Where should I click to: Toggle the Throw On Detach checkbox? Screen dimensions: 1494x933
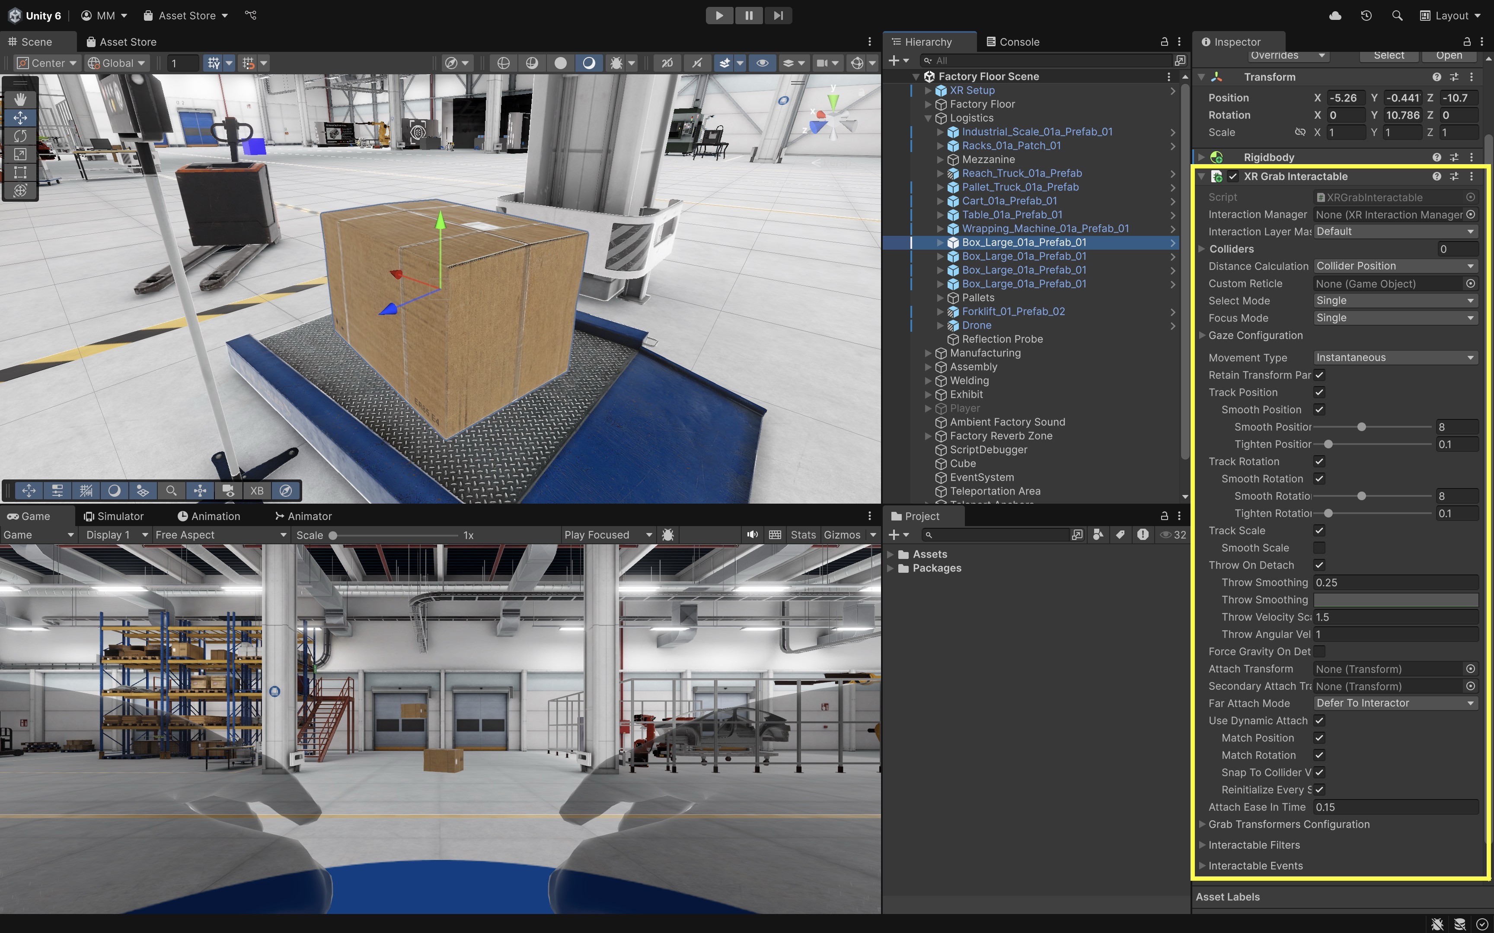(1319, 565)
